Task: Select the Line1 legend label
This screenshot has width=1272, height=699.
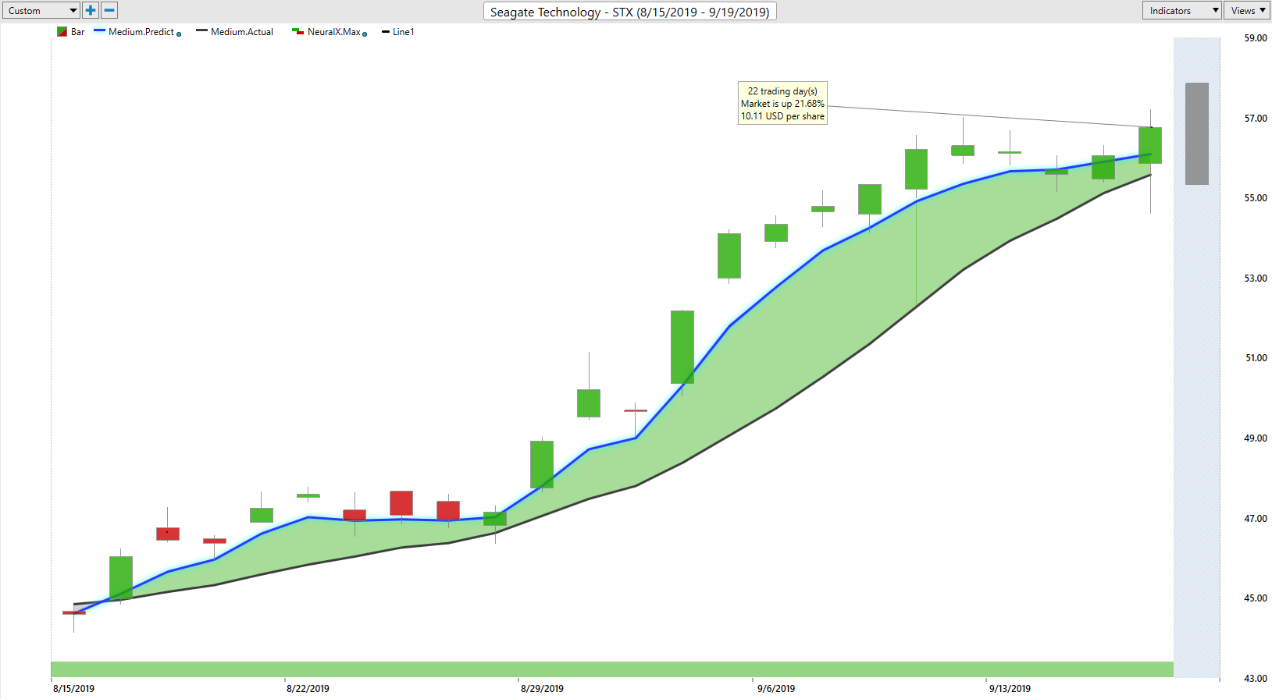Action: point(404,32)
